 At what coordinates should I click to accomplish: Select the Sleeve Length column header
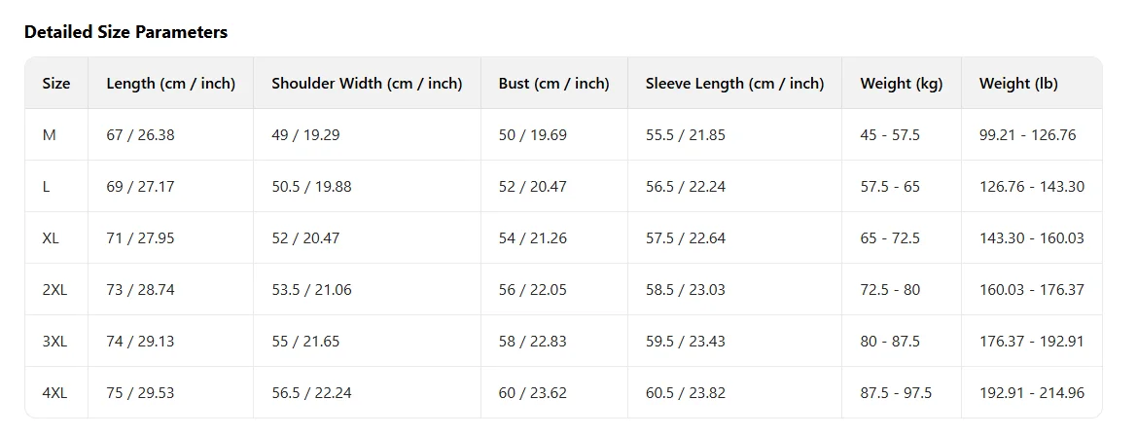[x=734, y=84]
